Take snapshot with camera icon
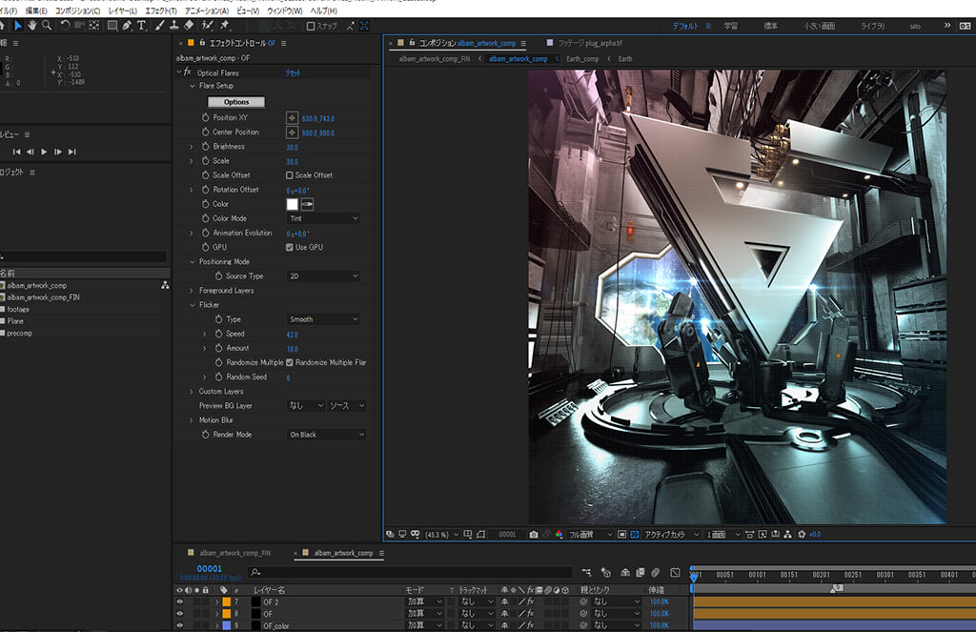Viewport: 976px width, 632px height. (x=534, y=535)
